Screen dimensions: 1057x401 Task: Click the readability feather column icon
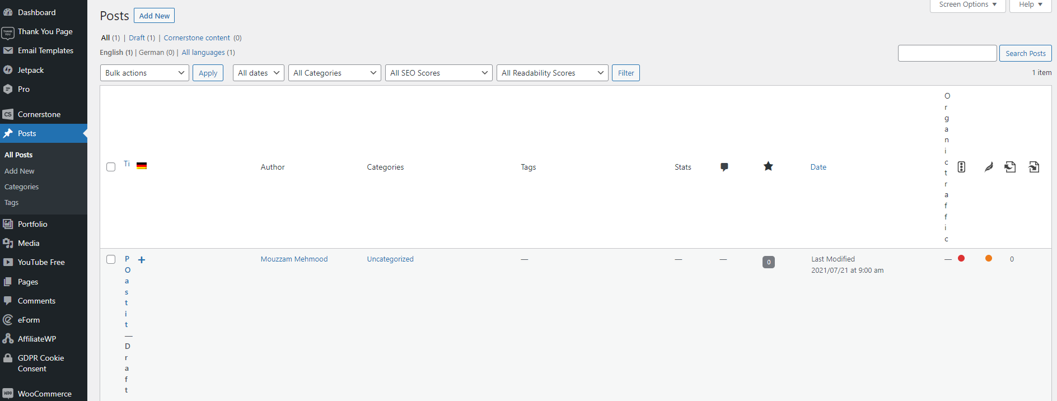click(x=989, y=167)
